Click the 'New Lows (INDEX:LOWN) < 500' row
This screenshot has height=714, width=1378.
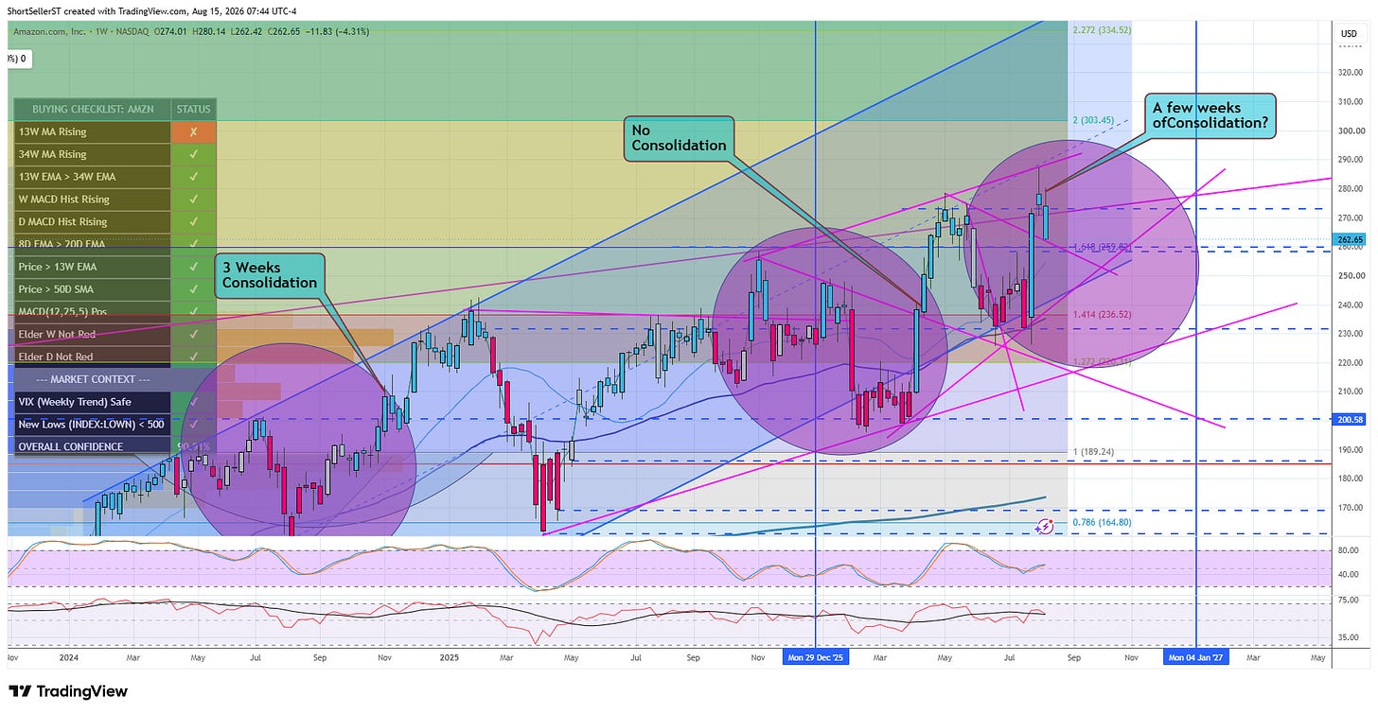click(92, 425)
